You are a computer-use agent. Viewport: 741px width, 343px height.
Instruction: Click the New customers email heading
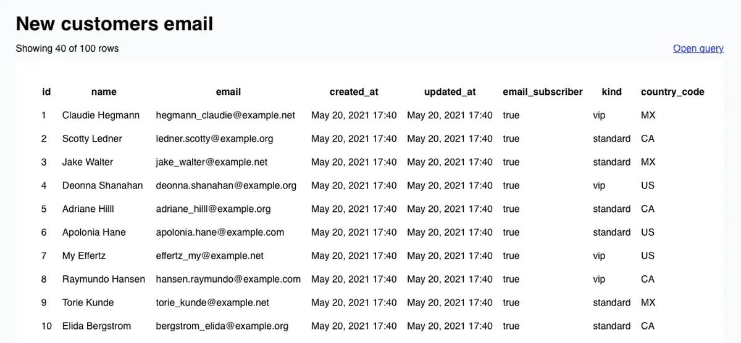coord(114,23)
